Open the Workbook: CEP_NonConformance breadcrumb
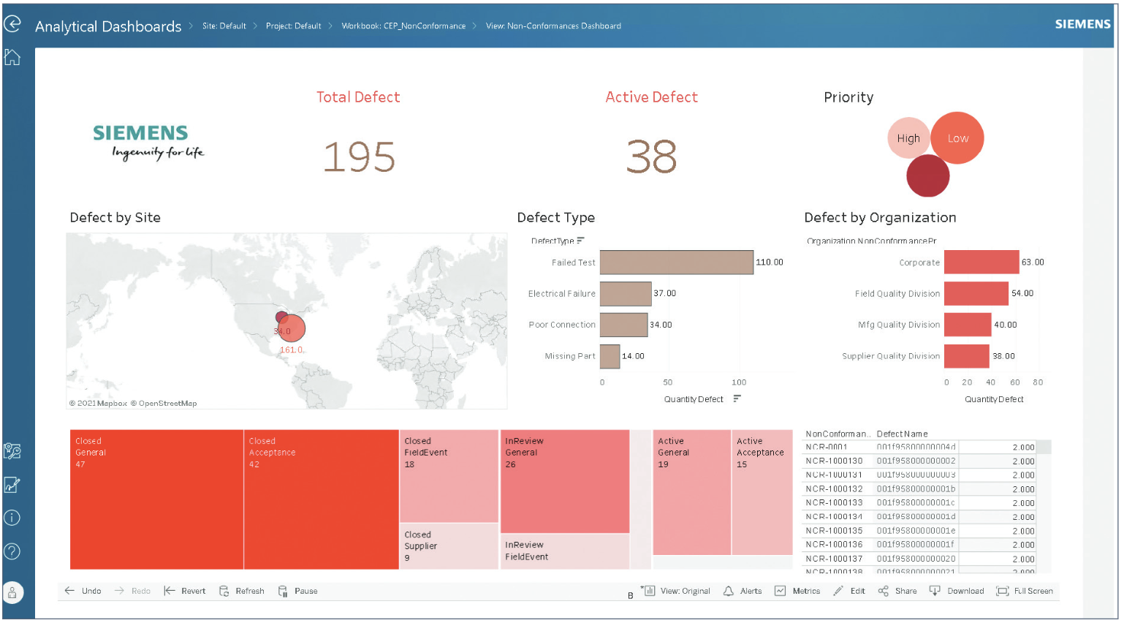This screenshot has width=1124, height=623. (x=404, y=26)
